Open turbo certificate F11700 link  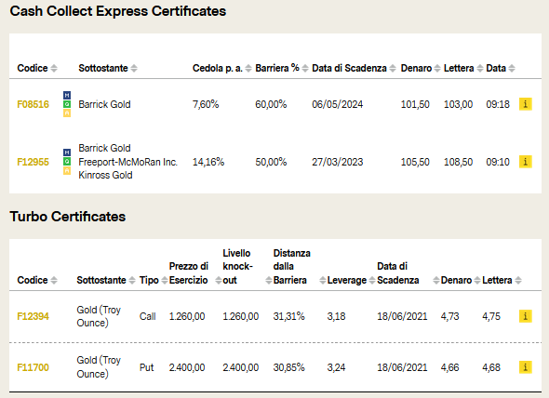coord(33,367)
